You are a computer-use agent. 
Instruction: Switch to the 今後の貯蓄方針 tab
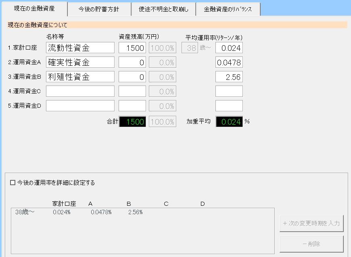pyautogui.click(x=99, y=9)
